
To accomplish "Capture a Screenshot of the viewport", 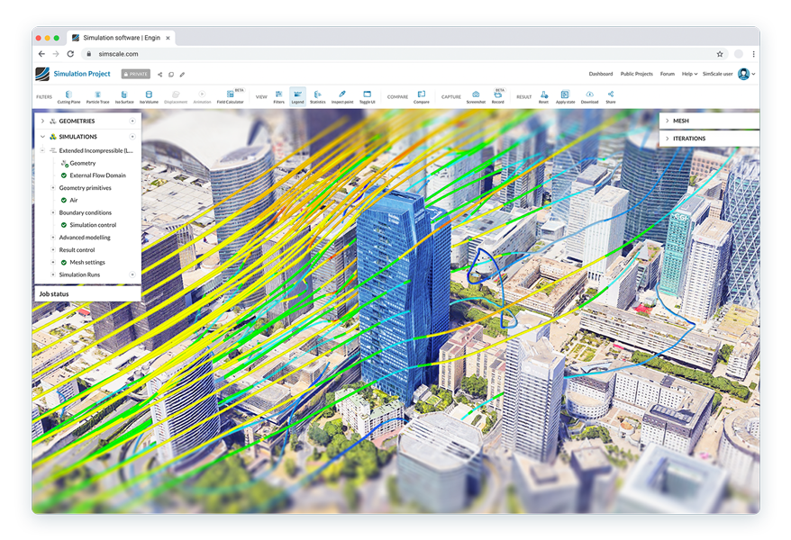I will (x=475, y=97).
